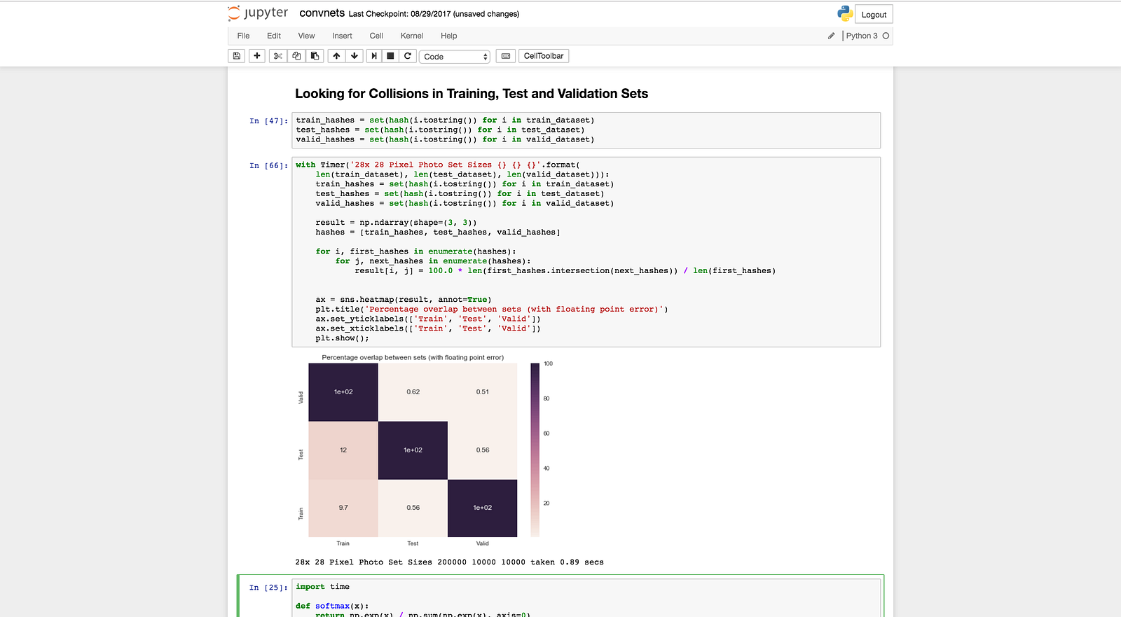The image size is (1121, 617).
Task: Interrupt the kernel with stop icon
Action: point(391,56)
